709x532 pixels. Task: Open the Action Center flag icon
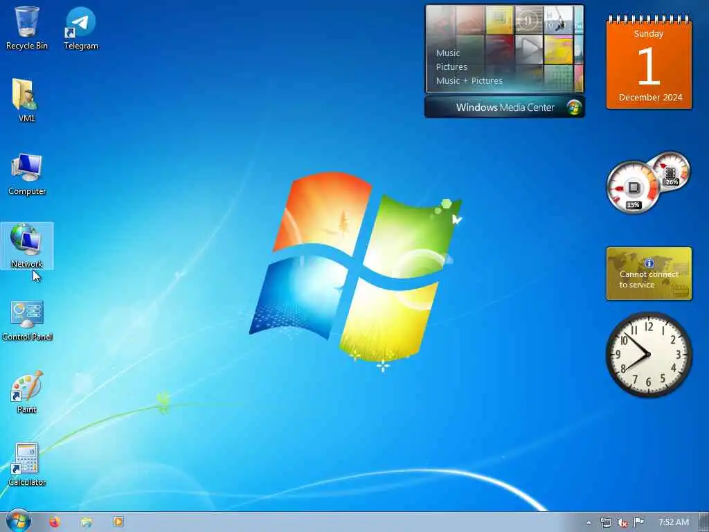click(x=638, y=522)
